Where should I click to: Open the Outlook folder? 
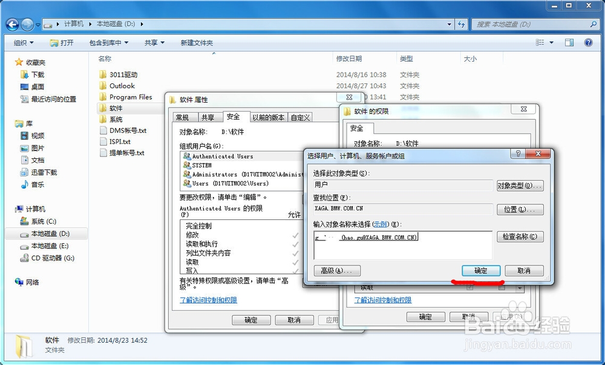click(123, 86)
